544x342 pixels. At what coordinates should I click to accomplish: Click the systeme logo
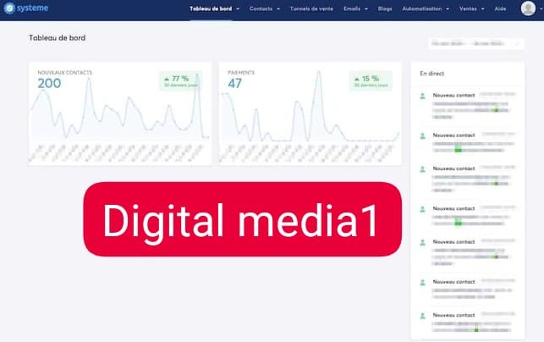pyautogui.click(x=26, y=8)
